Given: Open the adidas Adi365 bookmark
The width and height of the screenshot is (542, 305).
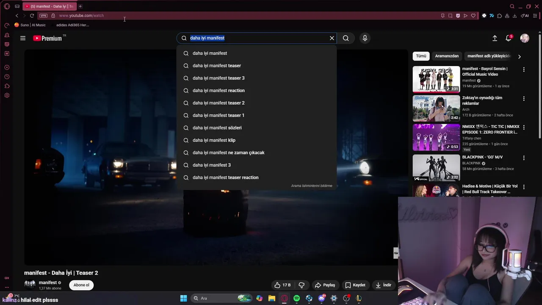Looking at the screenshot, I should tap(70, 25).
